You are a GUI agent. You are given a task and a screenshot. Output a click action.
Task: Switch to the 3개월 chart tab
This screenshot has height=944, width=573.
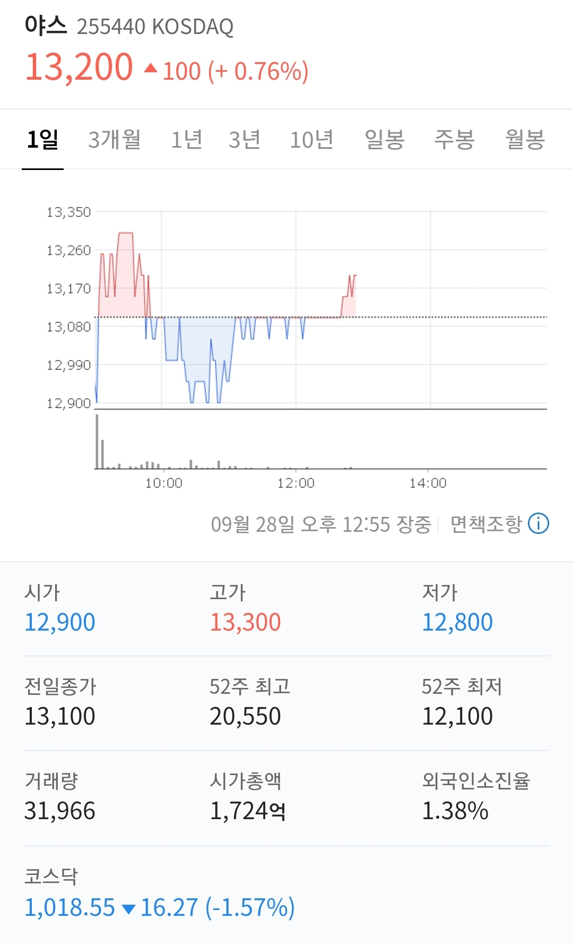[x=114, y=140]
